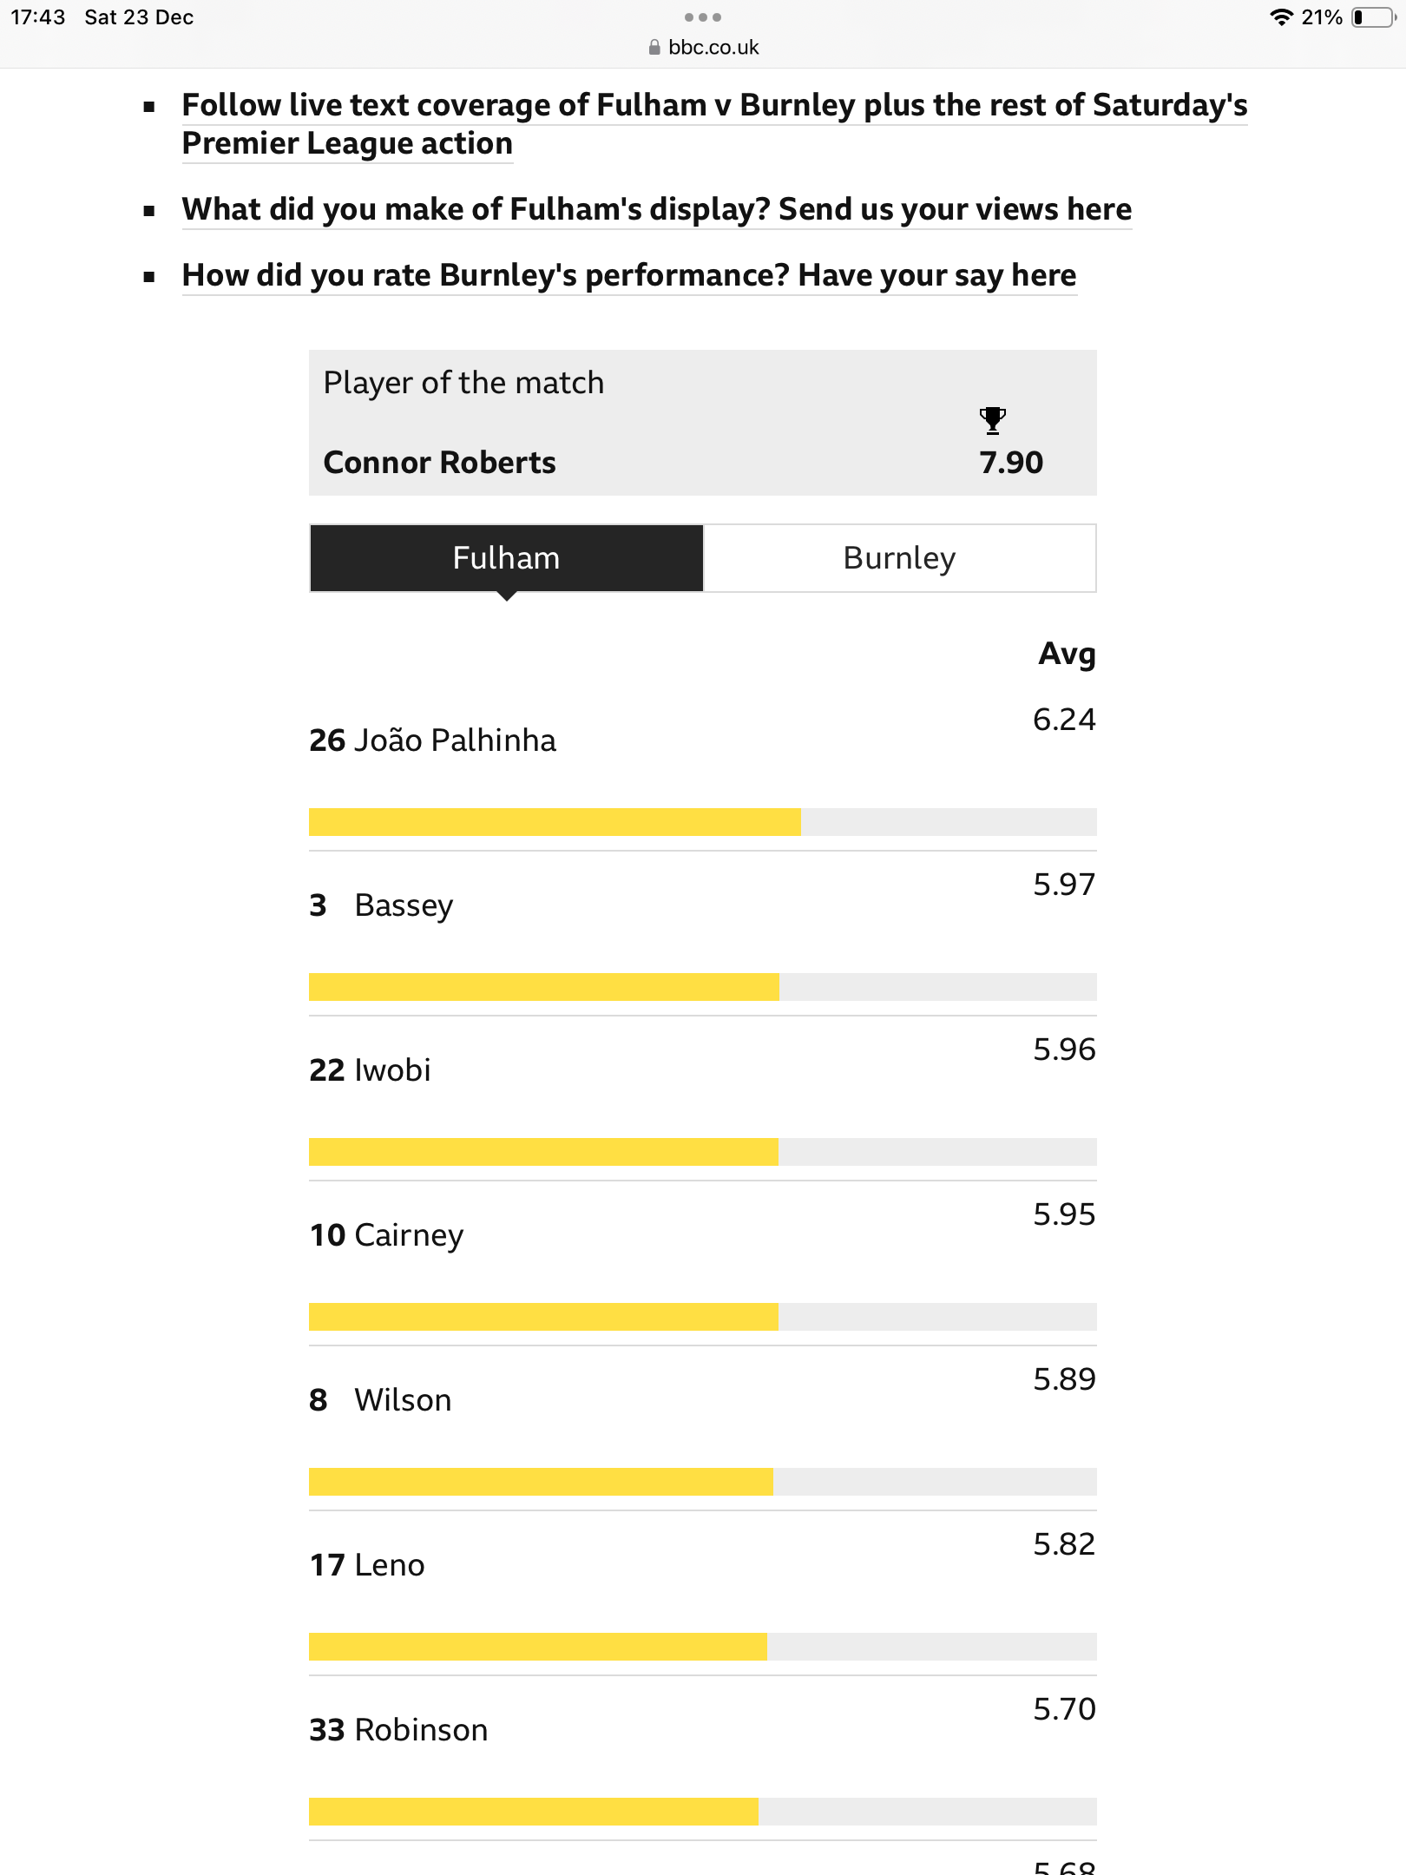Tap the three-dot multitasking icon
The image size is (1406, 1875).
tap(702, 17)
